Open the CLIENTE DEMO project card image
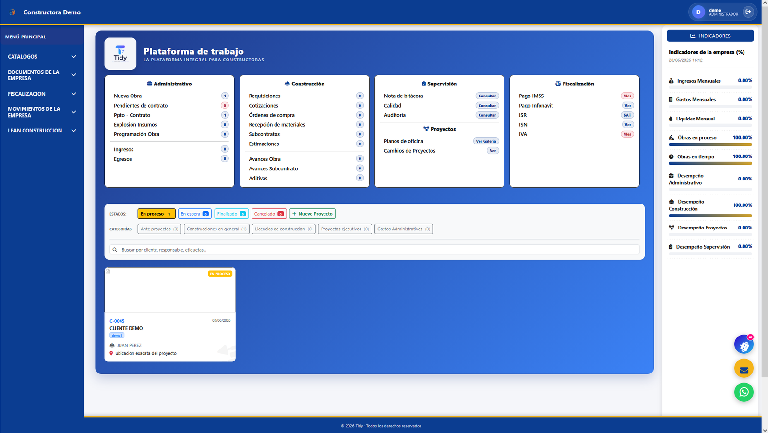Screen dimensions: 768x433 coord(170,290)
